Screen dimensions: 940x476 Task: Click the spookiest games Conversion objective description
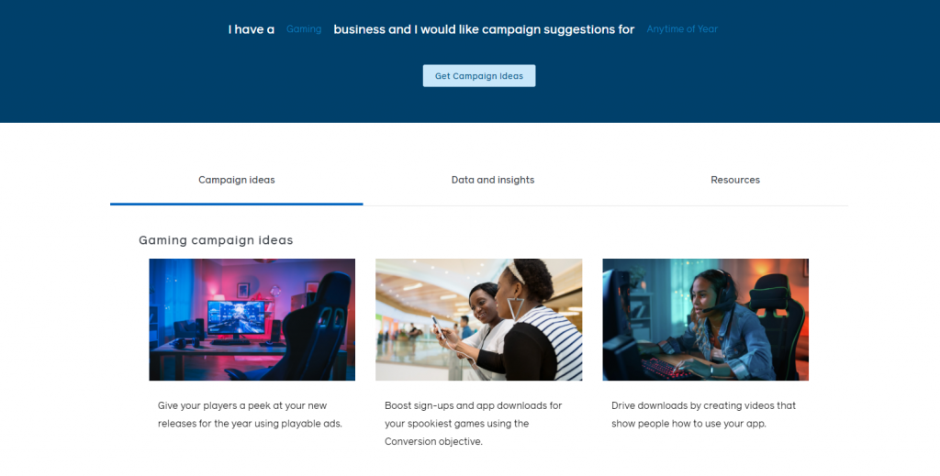[x=473, y=424]
